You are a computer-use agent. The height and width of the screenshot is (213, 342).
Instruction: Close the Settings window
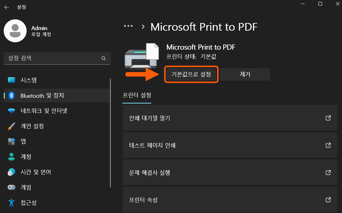coord(337,4)
